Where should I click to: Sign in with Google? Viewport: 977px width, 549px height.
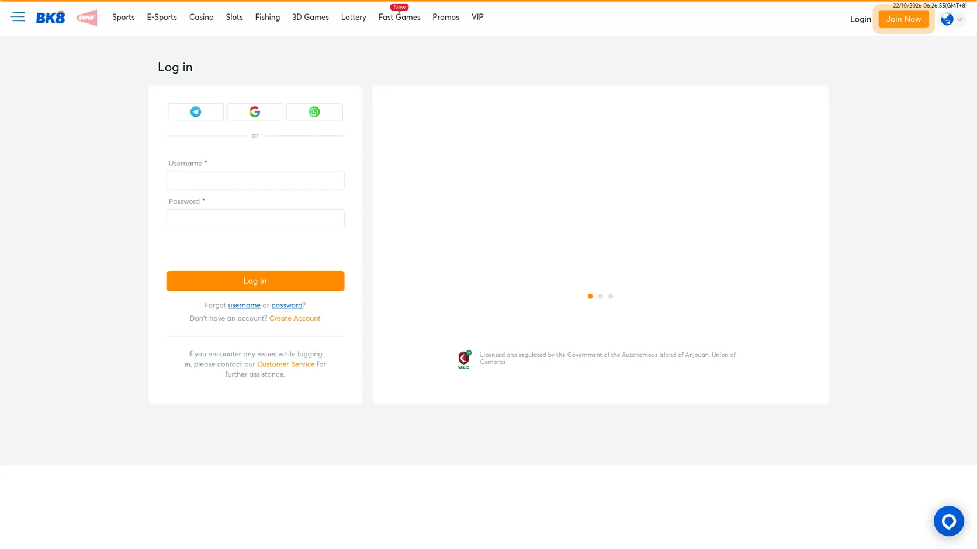(255, 112)
